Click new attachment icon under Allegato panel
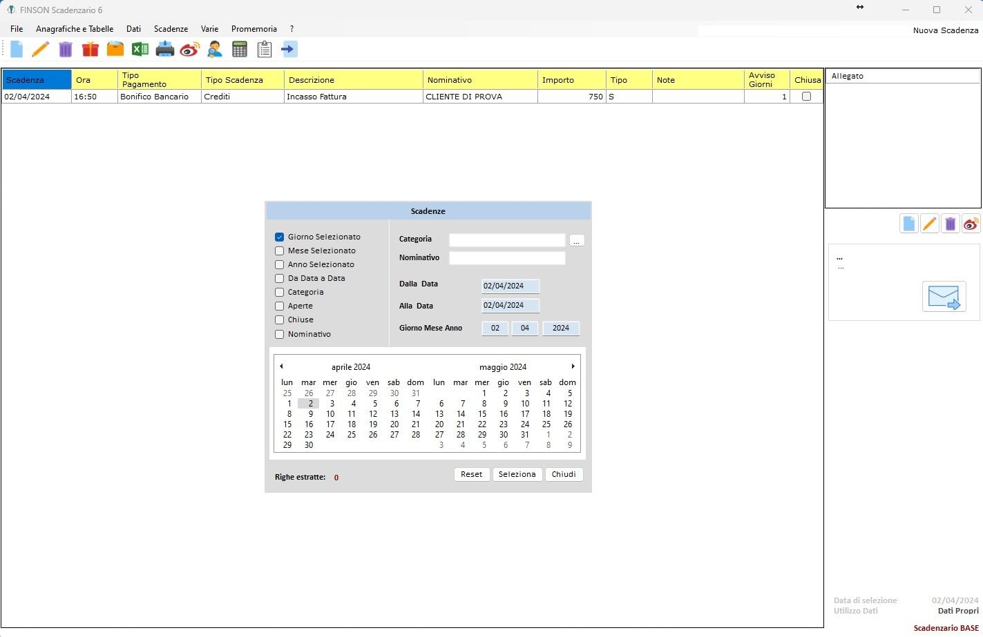The width and height of the screenshot is (983, 637). 909,224
